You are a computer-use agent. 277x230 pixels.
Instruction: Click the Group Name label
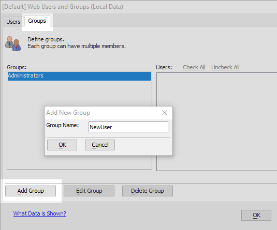click(63, 125)
